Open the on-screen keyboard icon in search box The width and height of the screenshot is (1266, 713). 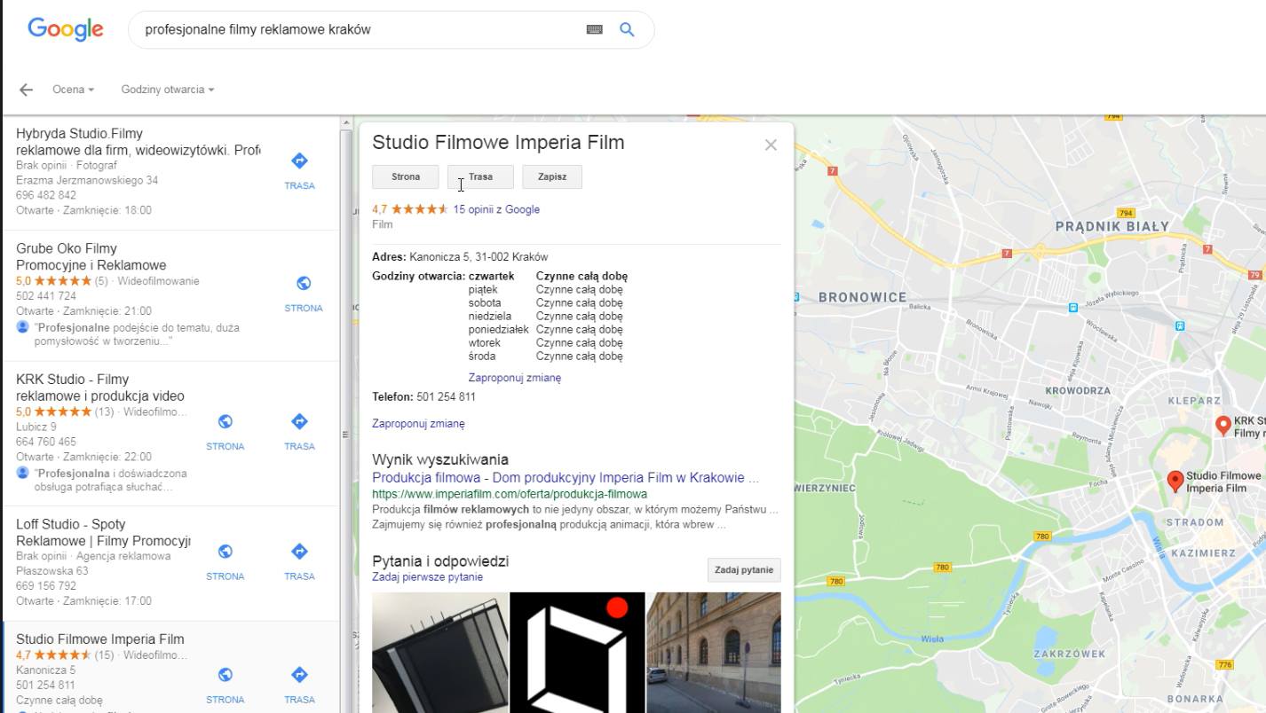pyautogui.click(x=595, y=29)
